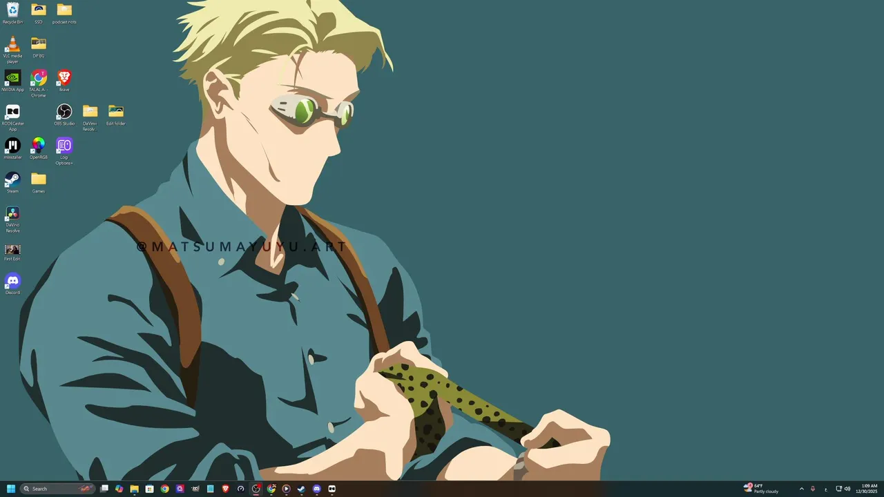This screenshot has height=497, width=884.
Task: Open Google Chrome from the taskbar
Action: click(164, 489)
